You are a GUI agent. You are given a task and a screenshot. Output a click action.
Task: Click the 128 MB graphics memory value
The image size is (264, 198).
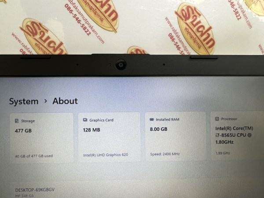pos(92,130)
